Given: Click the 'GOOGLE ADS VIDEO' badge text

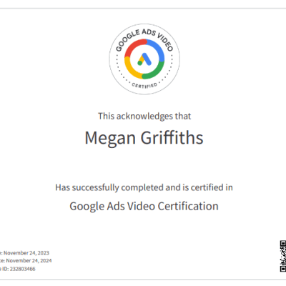Looking at the screenshot, I should [x=144, y=38].
